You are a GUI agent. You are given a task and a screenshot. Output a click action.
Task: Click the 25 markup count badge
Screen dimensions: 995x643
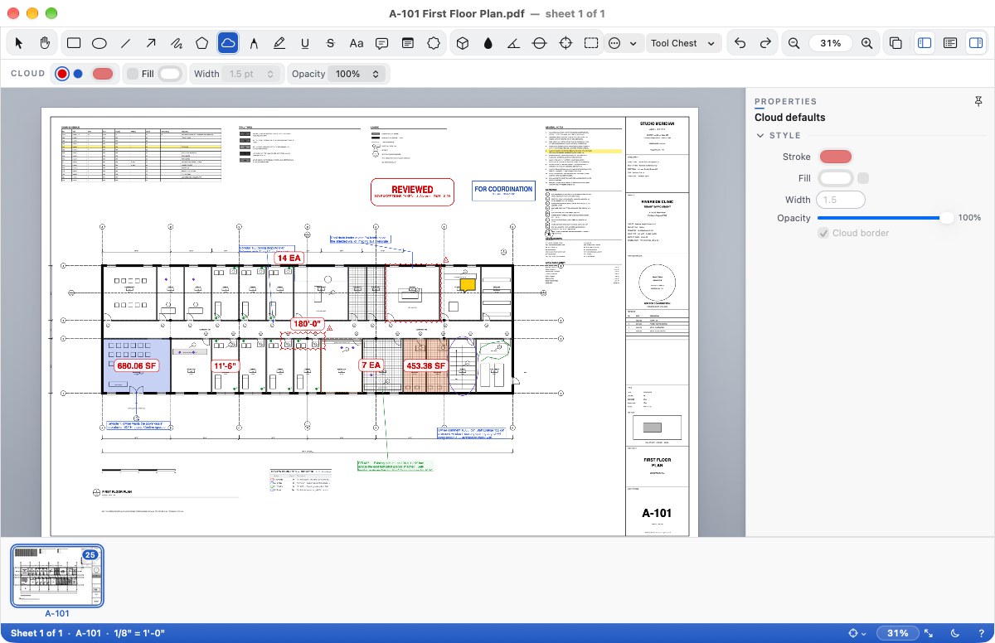(x=90, y=554)
